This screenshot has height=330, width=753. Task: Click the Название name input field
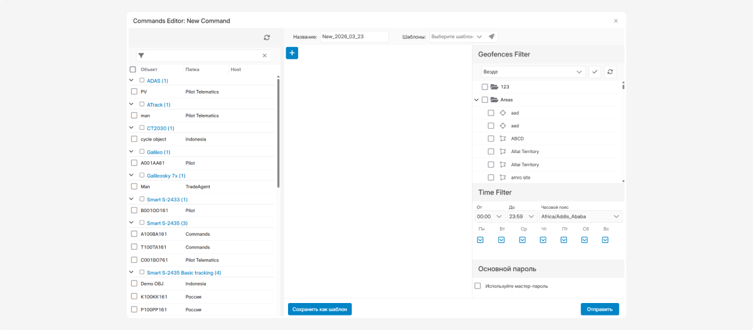point(354,37)
